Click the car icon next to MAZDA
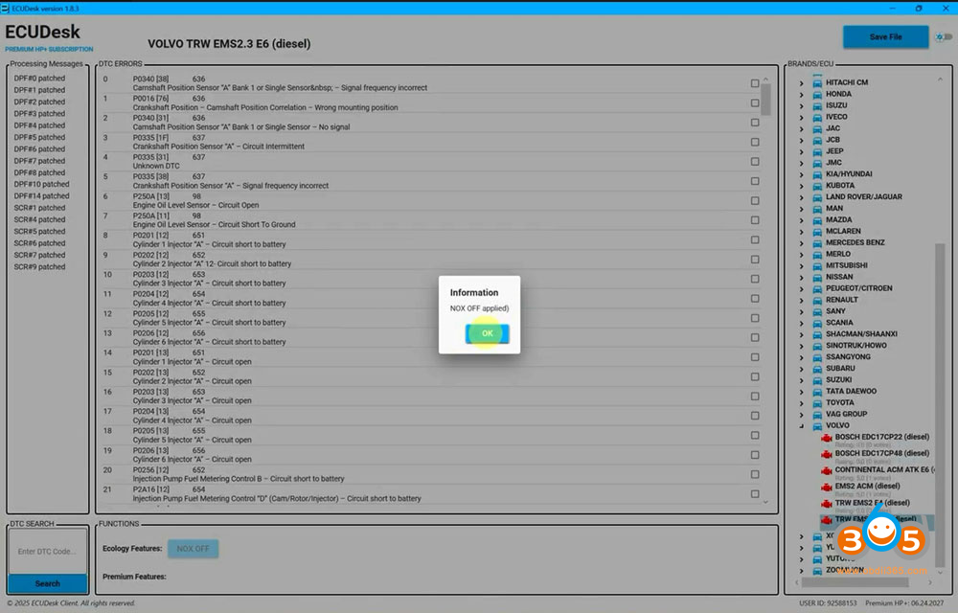This screenshot has height=613, width=958. click(x=816, y=219)
